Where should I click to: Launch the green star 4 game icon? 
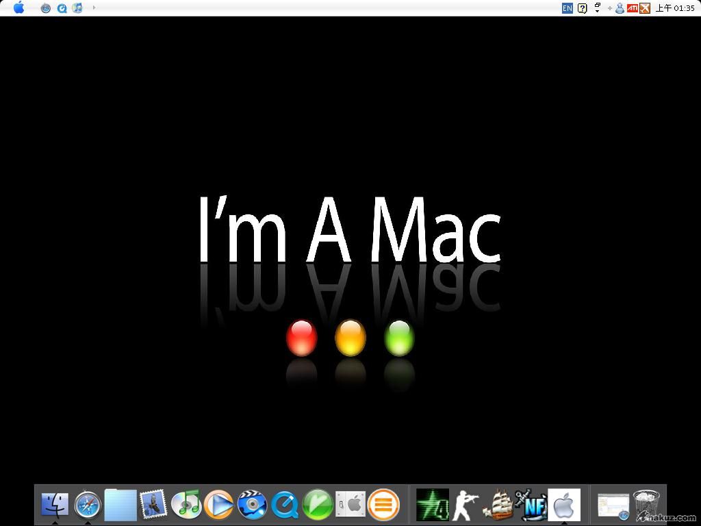(433, 505)
